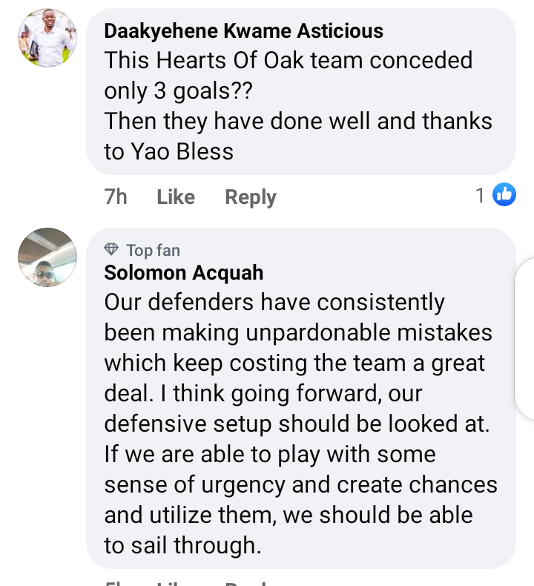
Task: Click the "Top fan" label text
Action: click(x=153, y=250)
